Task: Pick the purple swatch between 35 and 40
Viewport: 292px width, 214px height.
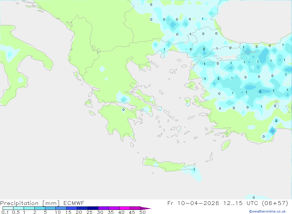Action: (x=114, y=208)
